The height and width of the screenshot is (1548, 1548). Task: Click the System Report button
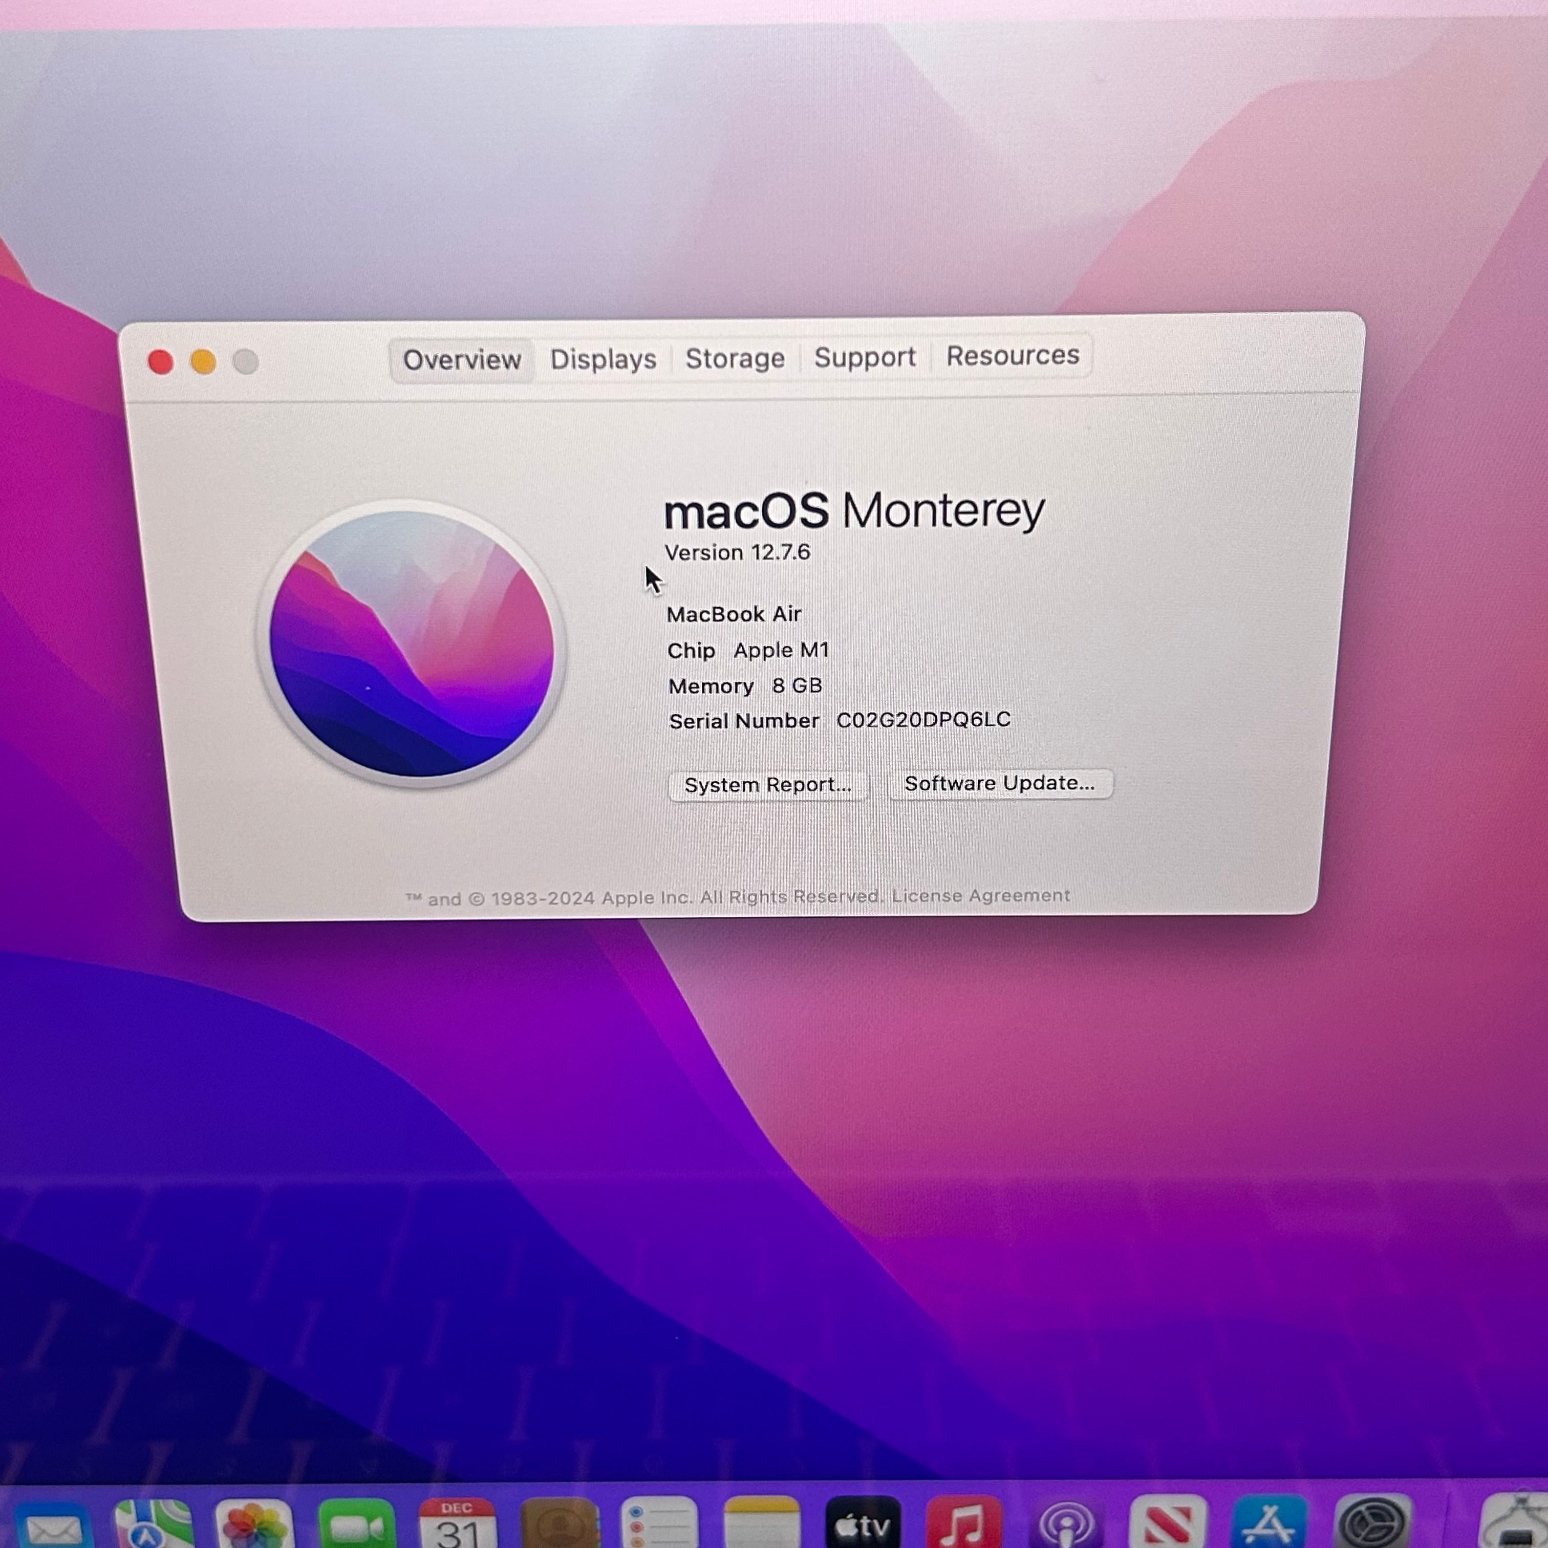(x=767, y=784)
